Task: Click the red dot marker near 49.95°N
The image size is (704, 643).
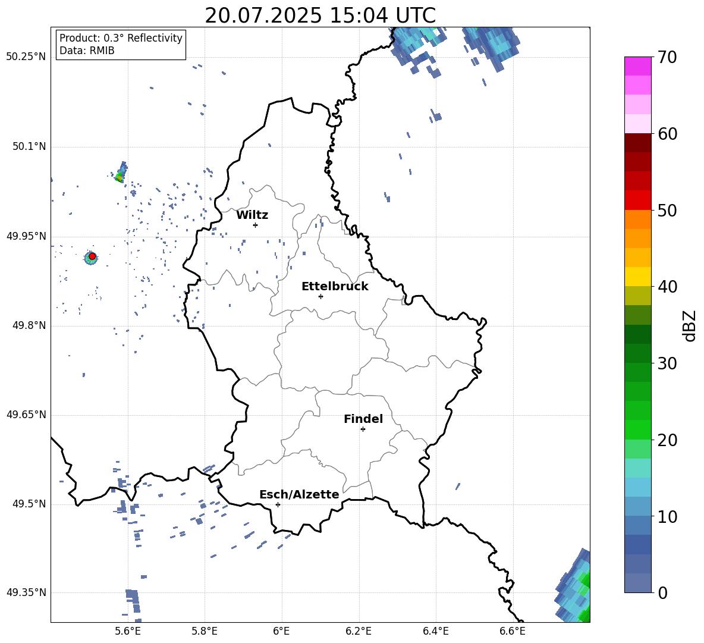Action: 92,256
